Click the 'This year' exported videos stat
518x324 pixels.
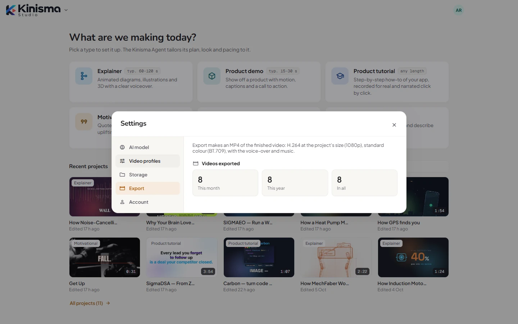295,183
